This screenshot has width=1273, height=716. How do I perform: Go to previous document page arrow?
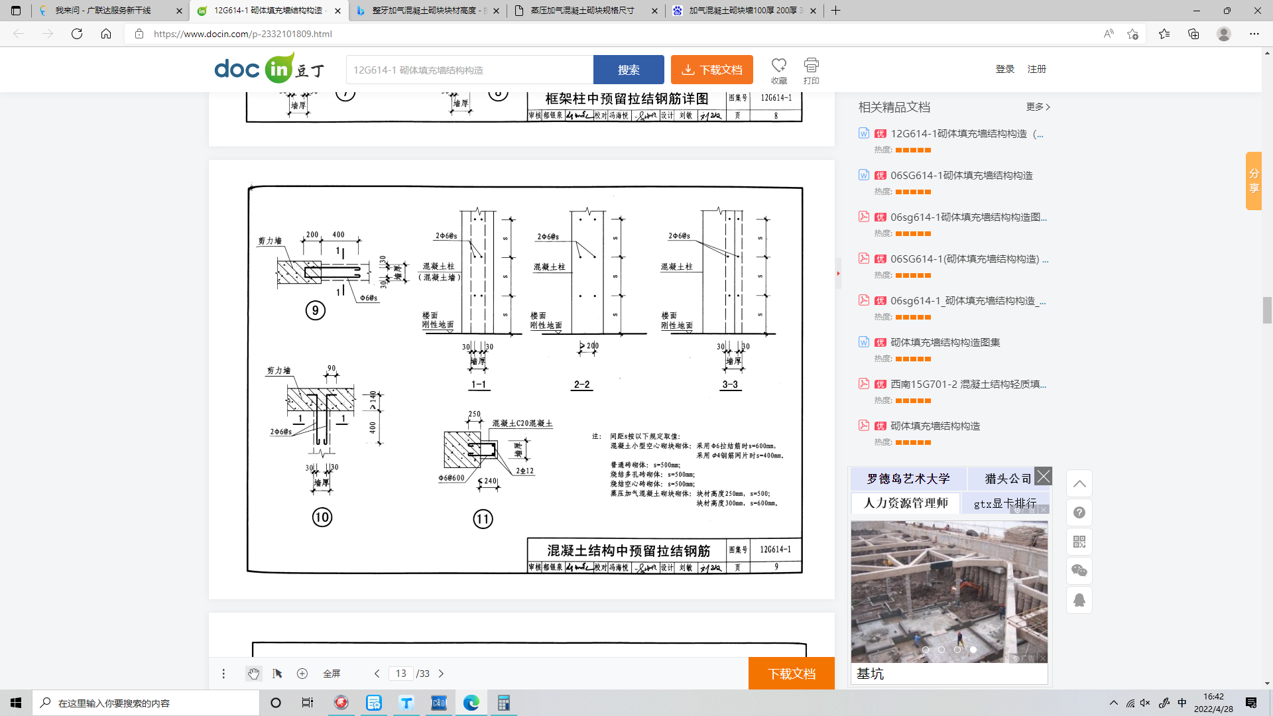pyautogui.click(x=377, y=674)
